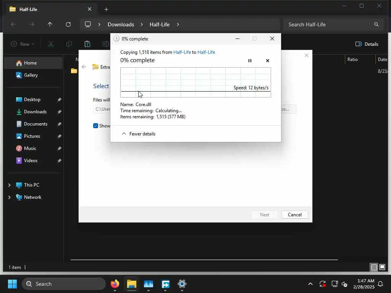391x293 pixels.
Task: Open the notifications bell
Action: [380, 284]
